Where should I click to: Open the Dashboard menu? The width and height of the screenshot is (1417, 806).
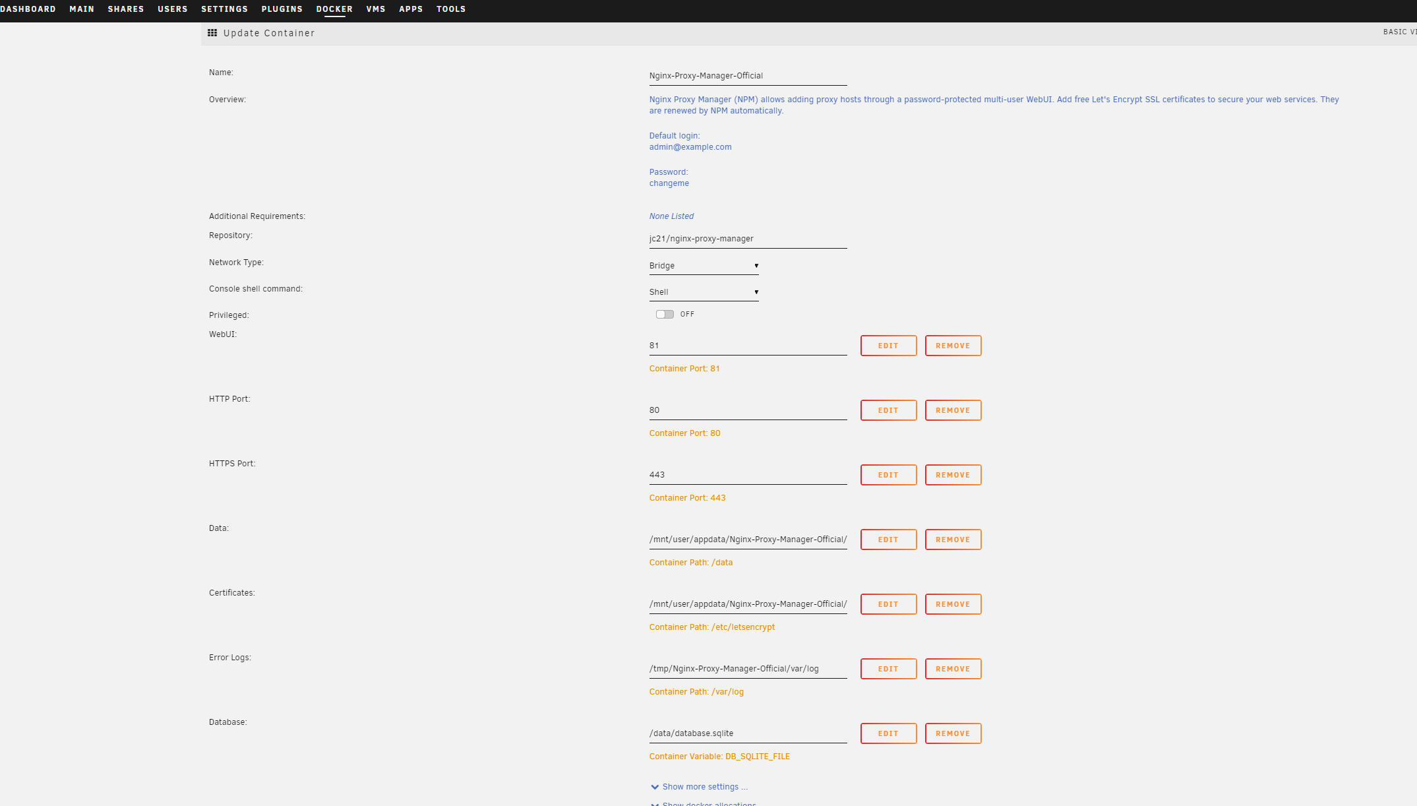28,9
